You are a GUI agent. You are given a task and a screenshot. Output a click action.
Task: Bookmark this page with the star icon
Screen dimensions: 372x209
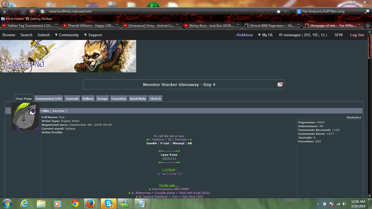(x=279, y=11)
